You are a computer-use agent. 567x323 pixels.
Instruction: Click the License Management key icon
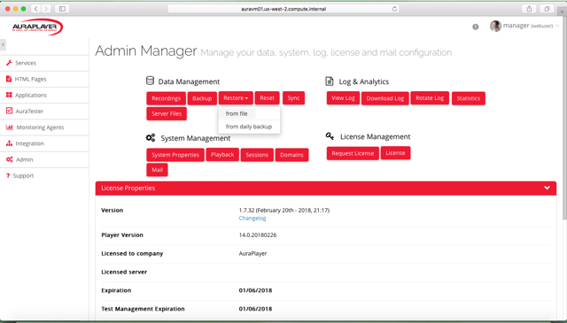pyautogui.click(x=330, y=136)
